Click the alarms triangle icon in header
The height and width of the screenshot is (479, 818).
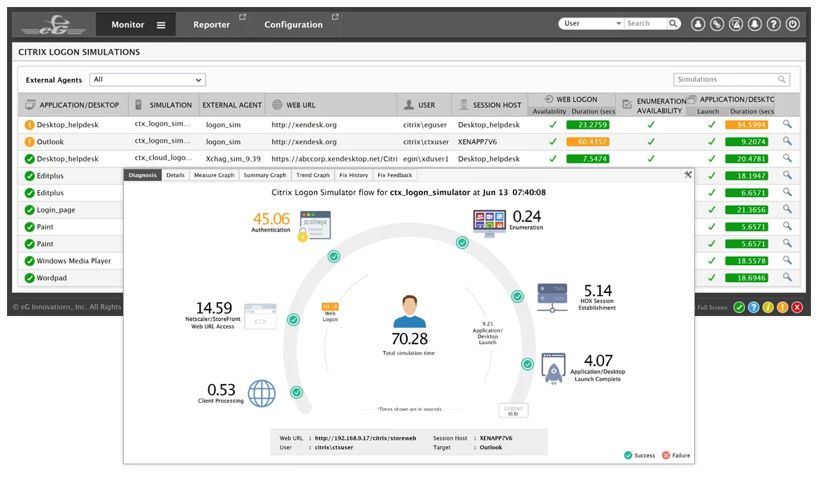736,24
